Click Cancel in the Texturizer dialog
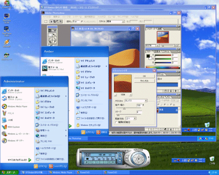This screenshot has height=175, width=219. 144,81
